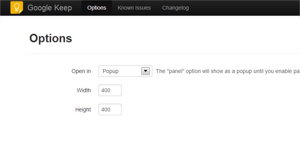Click the 400 value in Width box
Screen dimensions: 300x141
(x=106, y=90)
